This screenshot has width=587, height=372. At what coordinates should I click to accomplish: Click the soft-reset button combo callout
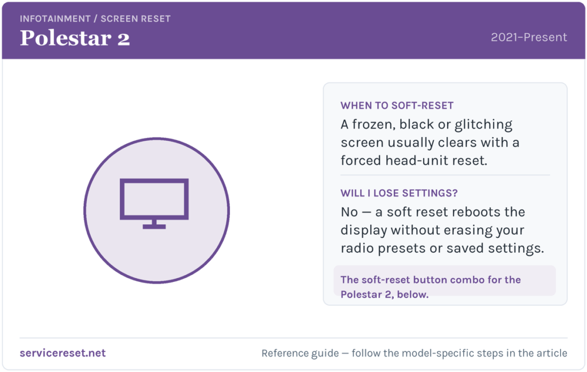[445, 281]
